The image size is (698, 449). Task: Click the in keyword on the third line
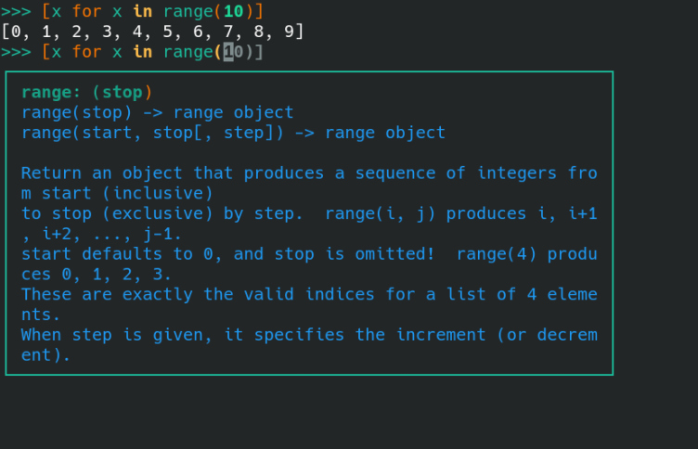(142, 52)
